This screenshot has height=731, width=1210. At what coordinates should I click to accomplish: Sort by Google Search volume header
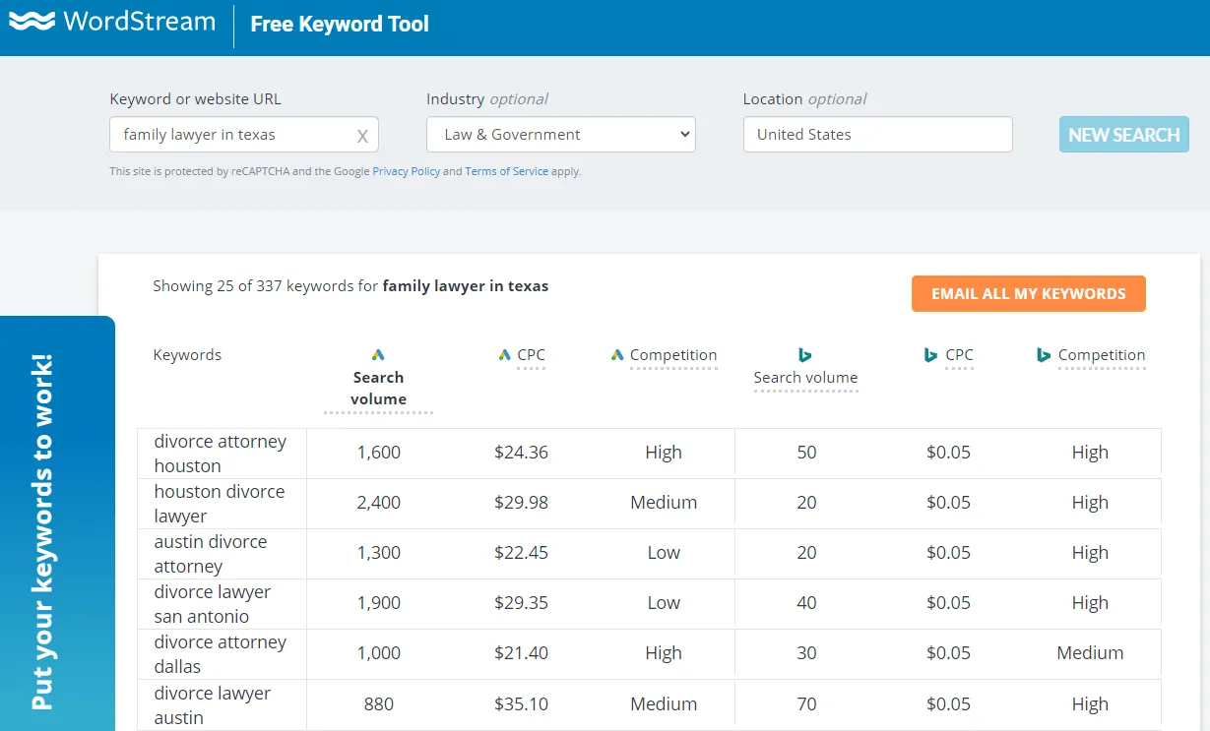(378, 388)
